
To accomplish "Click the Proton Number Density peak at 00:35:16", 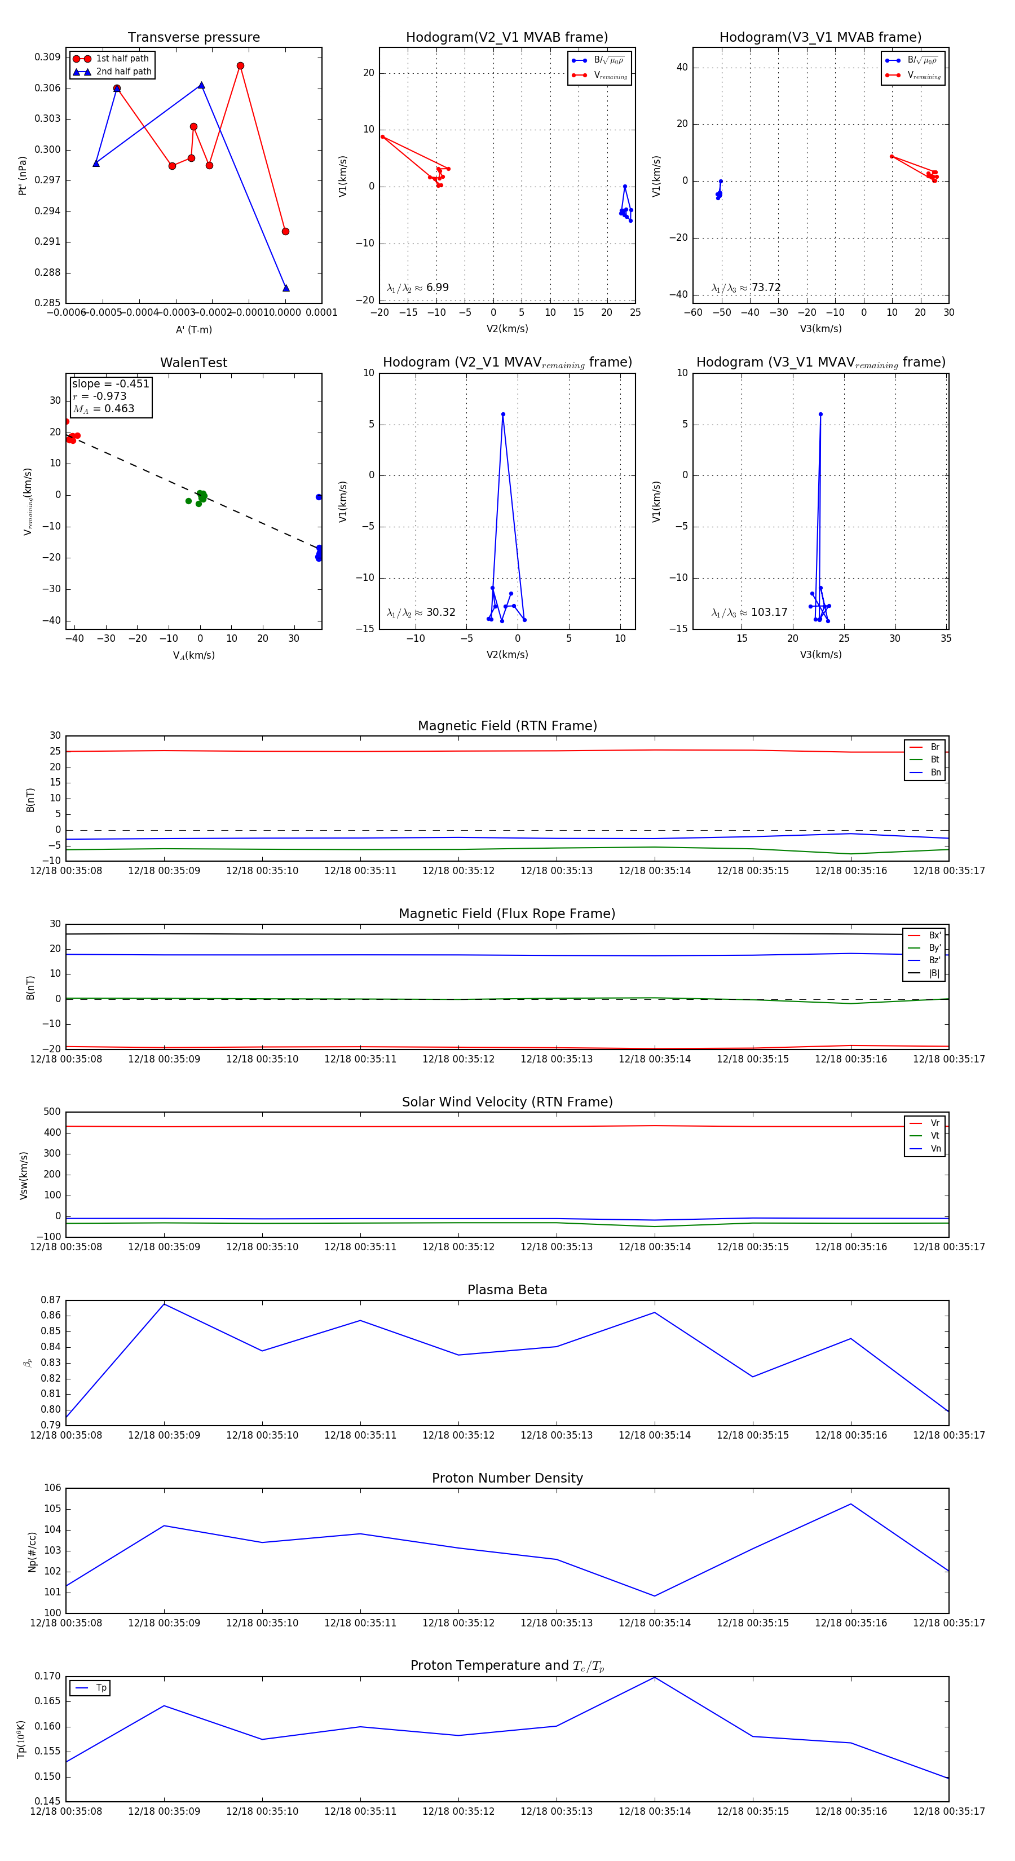I will [x=851, y=1504].
